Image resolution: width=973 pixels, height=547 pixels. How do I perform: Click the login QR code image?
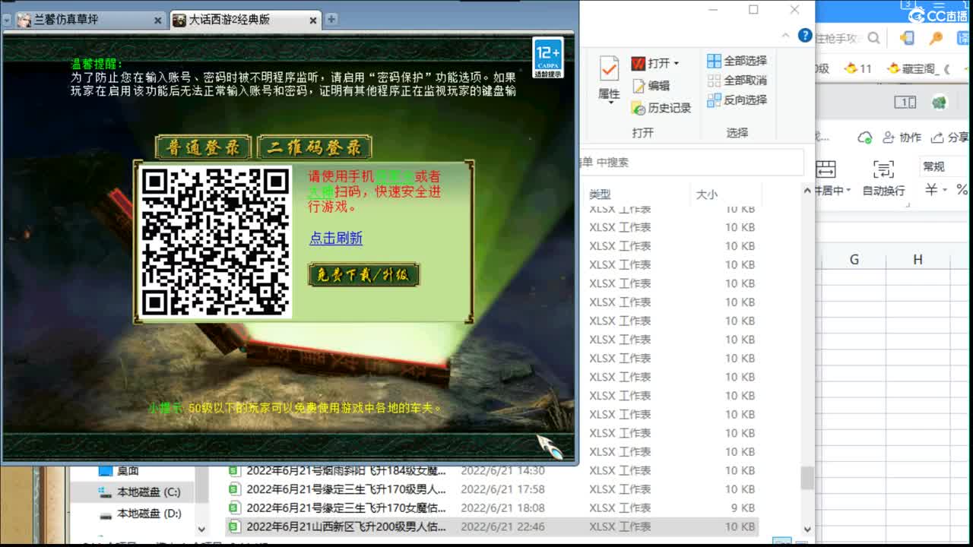[x=216, y=241]
